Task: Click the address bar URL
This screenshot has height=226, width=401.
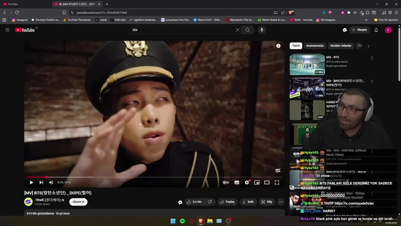Action: (102, 13)
